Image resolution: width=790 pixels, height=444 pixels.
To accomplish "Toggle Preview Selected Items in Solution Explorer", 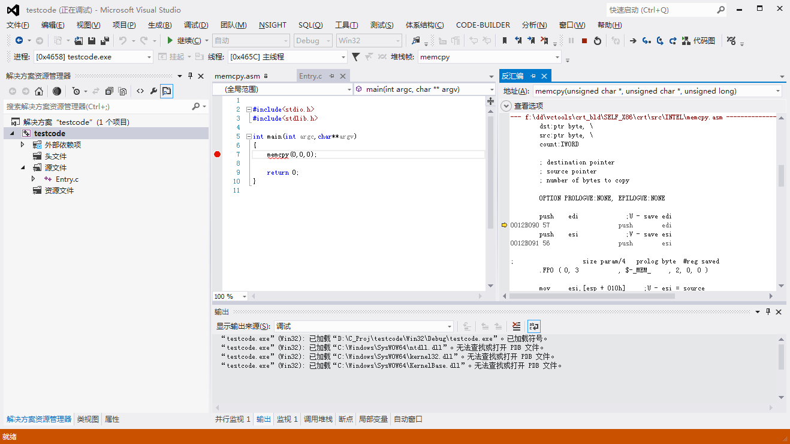I will 167,91.
